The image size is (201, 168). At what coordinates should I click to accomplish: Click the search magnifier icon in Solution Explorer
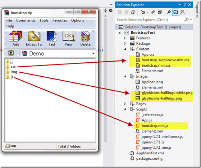click(x=187, y=20)
